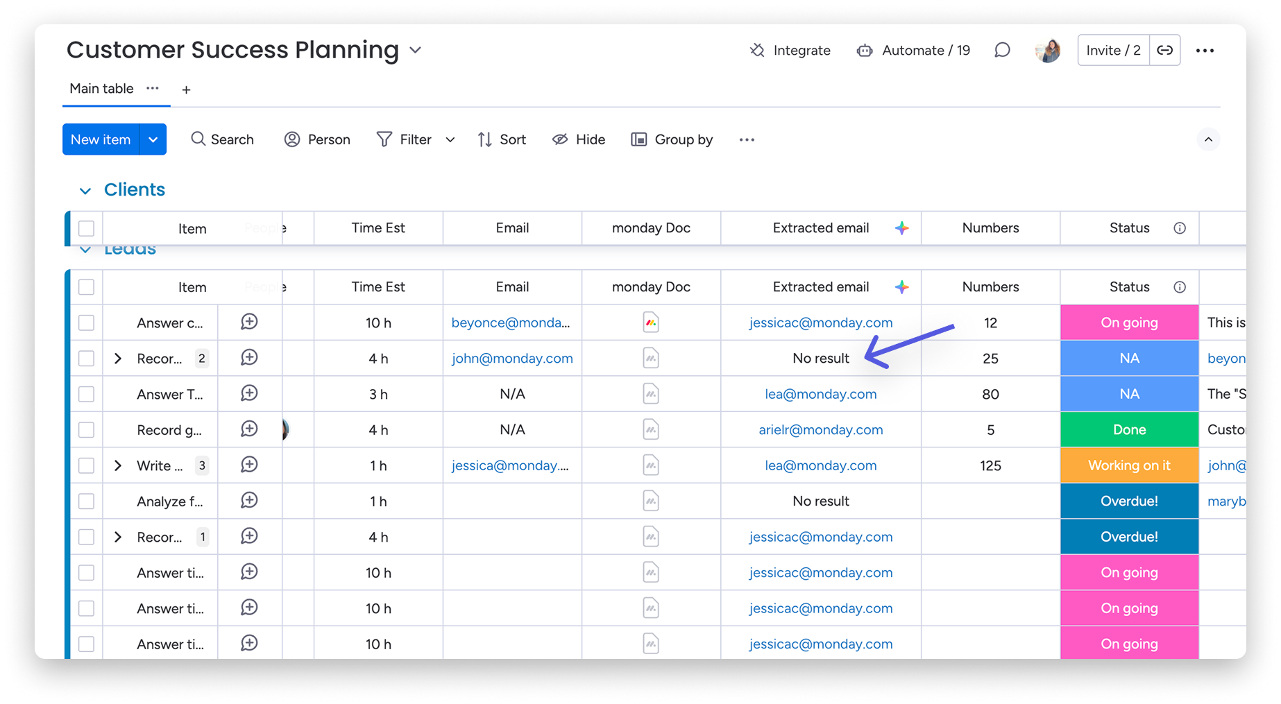Select all items in Leads group checkbox
Screen dimensions: 1281x704
(86, 287)
